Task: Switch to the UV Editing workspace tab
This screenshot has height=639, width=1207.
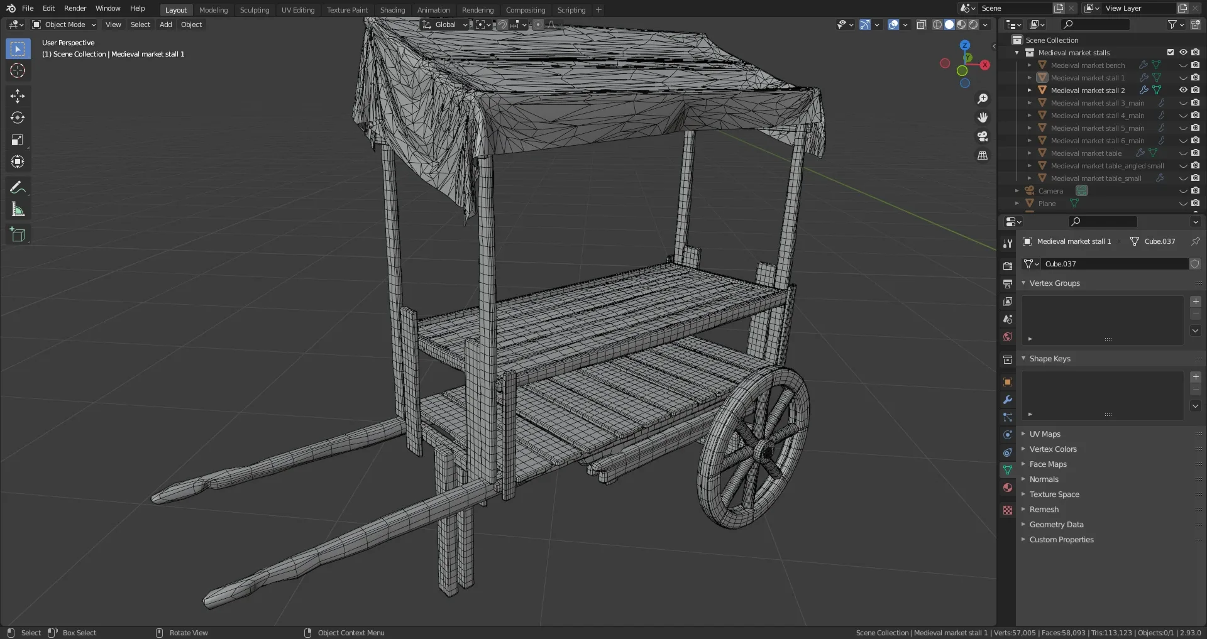Action: tap(298, 10)
